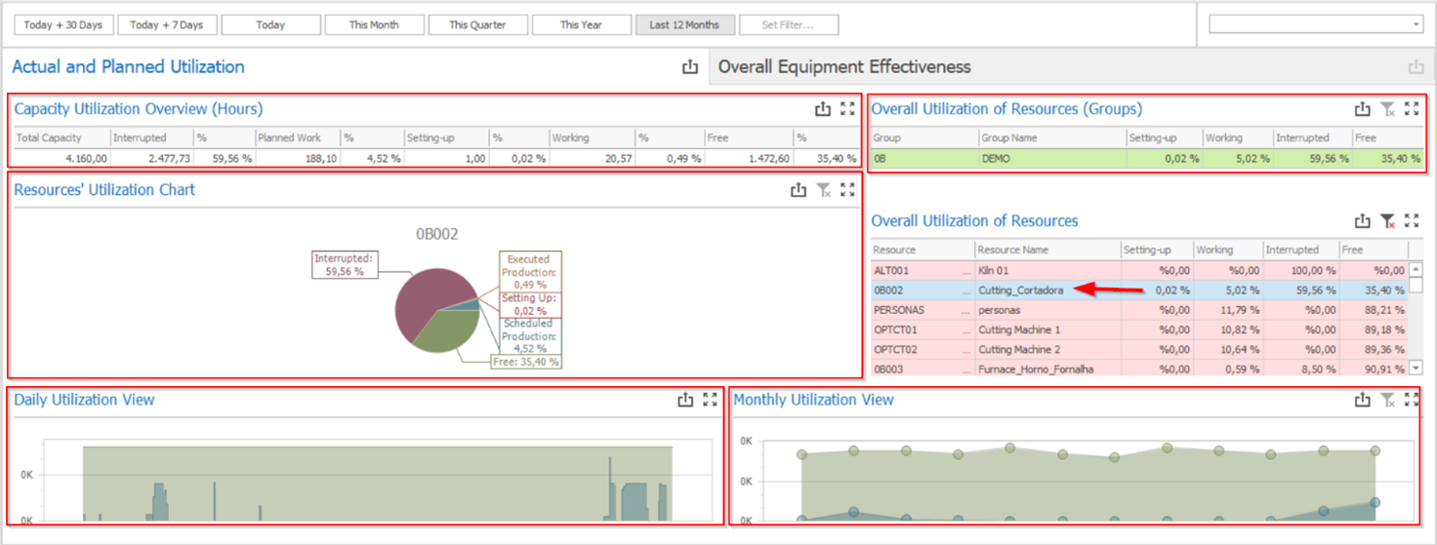Viewport: 1437px width, 545px height.
Task: Toggle the Today + 30 Days filter
Action: point(63,25)
